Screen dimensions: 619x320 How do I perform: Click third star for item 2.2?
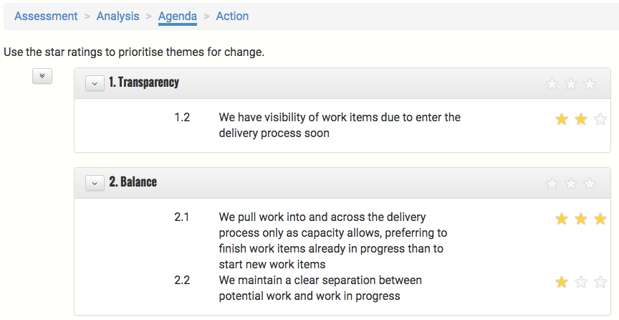(600, 283)
